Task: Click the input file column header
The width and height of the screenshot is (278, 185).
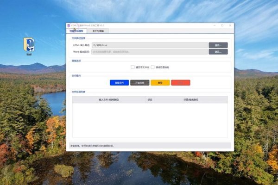Action: coord(109,100)
